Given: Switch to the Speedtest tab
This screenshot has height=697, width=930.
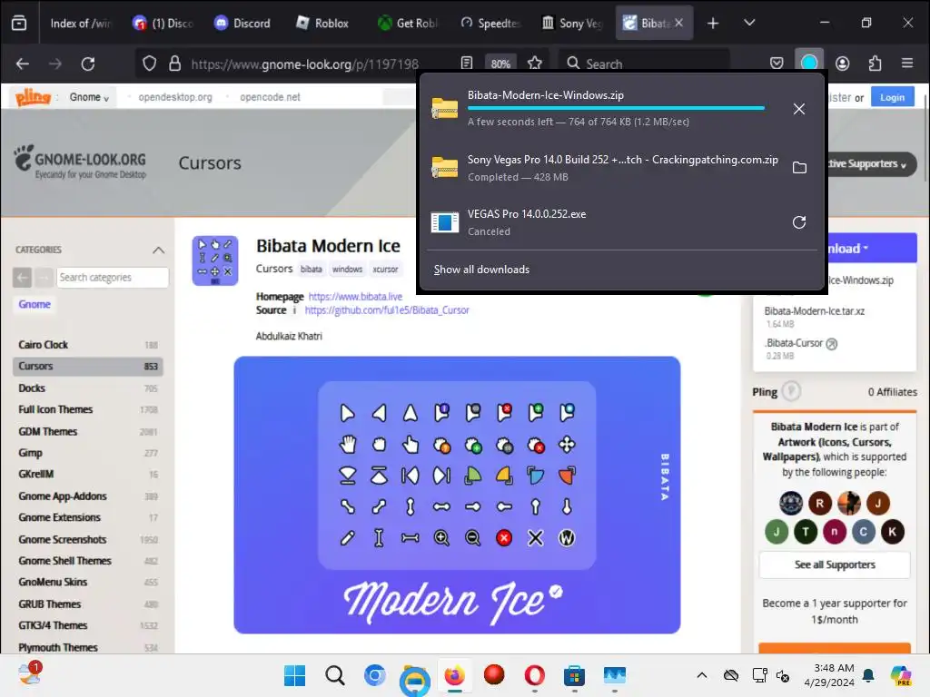Looking at the screenshot, I should [490, 23].
